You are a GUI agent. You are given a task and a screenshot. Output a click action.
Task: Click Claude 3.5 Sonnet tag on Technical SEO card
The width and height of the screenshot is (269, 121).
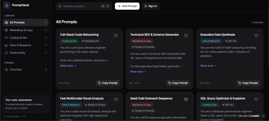click(143, 47)
